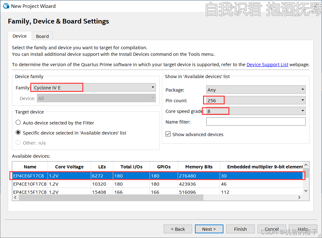The height and width of the screenshot is (238, 322).
Task: Click the LEs column header
Action: pyautogui.click(x=102, y=167)
